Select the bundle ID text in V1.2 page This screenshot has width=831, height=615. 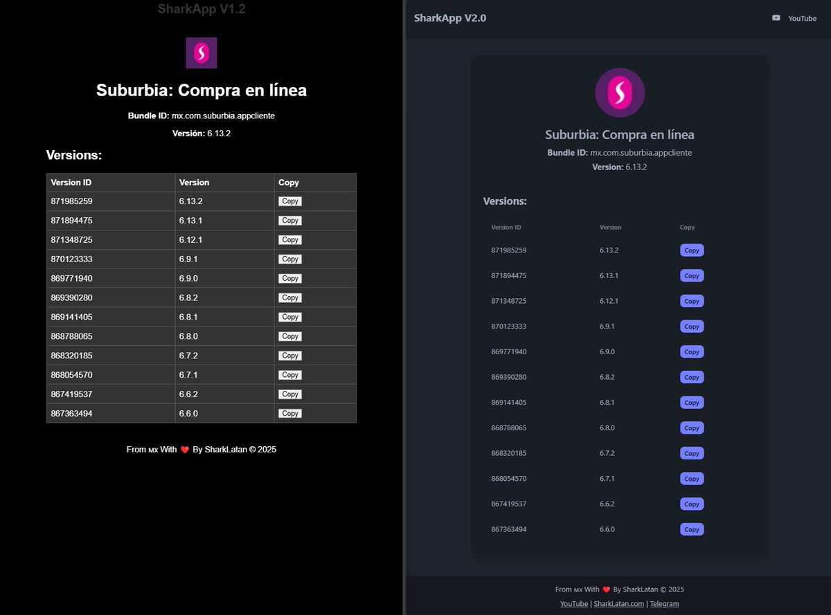point(223,116)
